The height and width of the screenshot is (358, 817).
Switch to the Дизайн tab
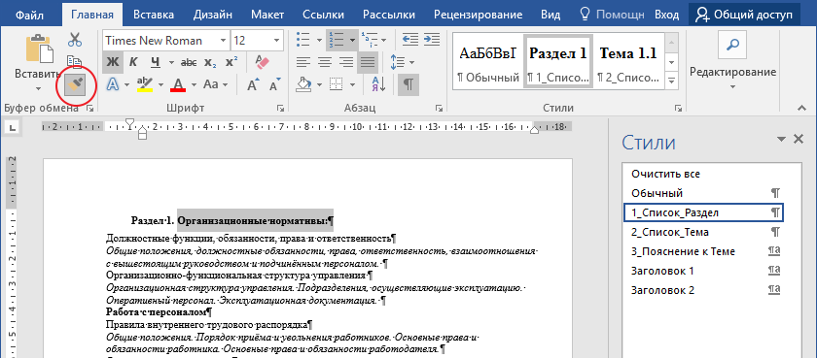213,14
